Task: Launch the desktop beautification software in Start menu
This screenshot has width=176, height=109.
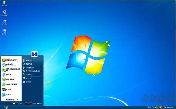Action: click(x=10, y=60)
